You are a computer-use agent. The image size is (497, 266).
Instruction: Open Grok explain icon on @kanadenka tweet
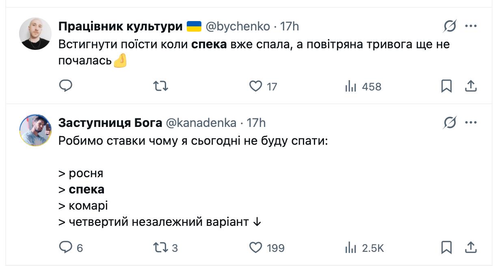(x=449, y=122)
